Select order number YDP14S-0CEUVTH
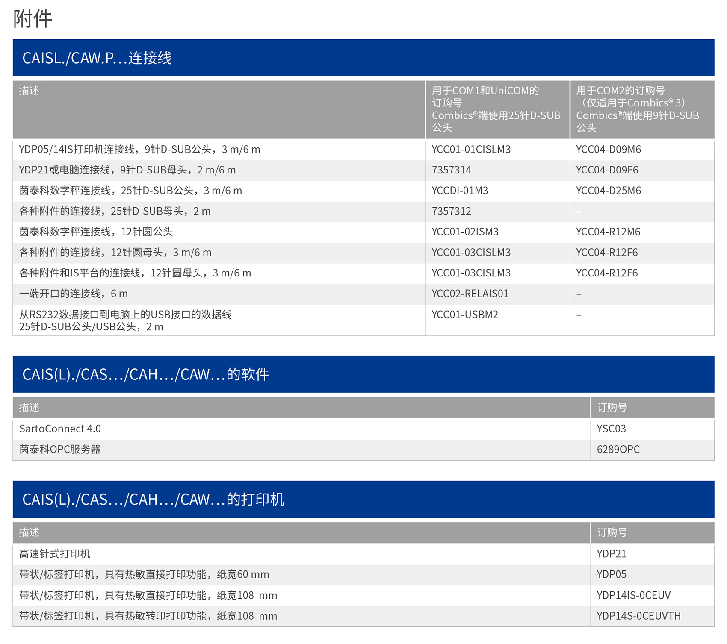 tap(638, 616)
